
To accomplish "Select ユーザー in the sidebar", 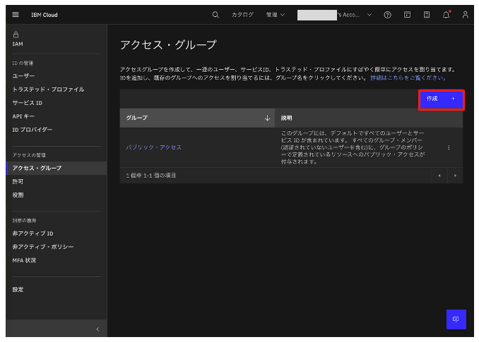I will tap(23, 75).
